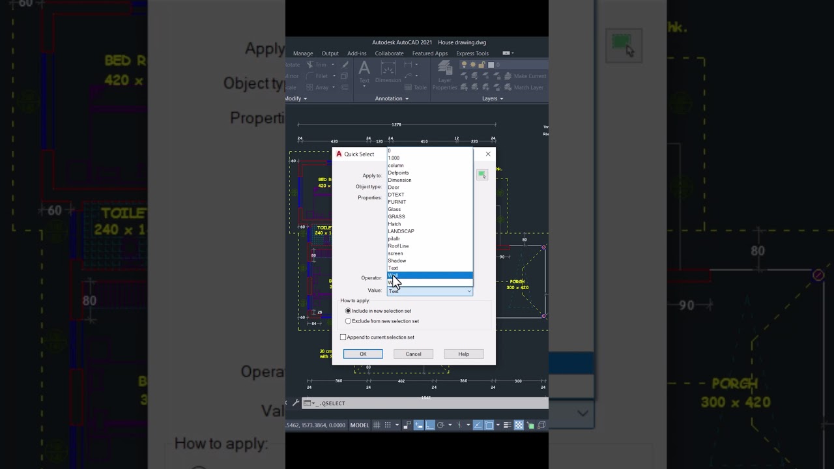The height and width of the screenshot is (469, 834).
Task: Switch to the Add-ins tab
Action: (357, 53)
